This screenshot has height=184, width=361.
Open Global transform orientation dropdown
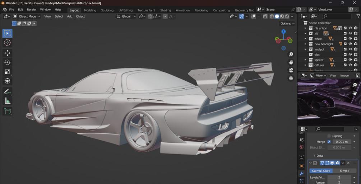click(x=126, y=16)
